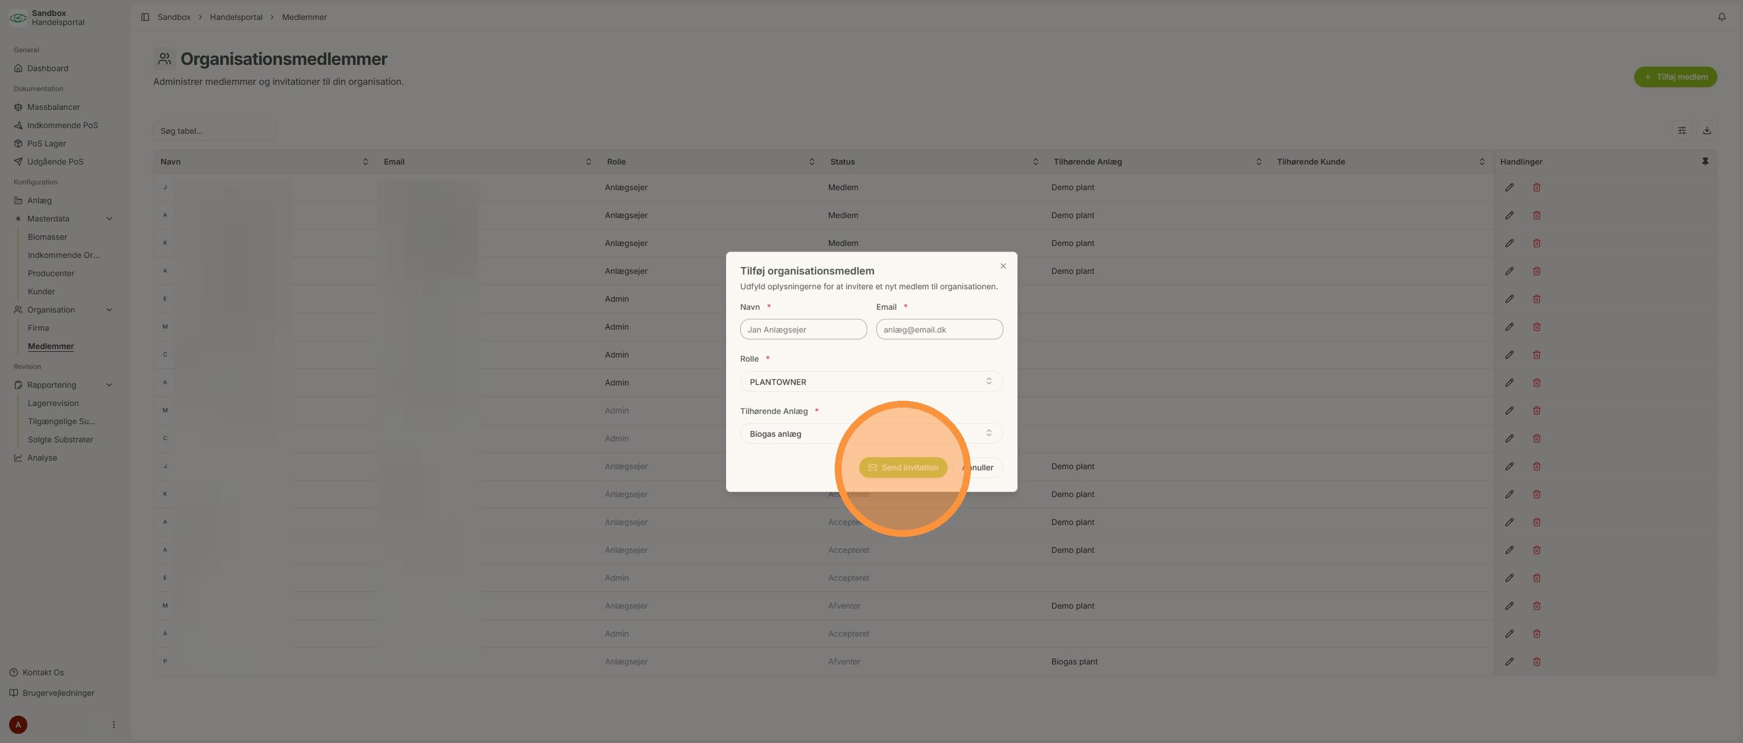The height and width of the screenshot is (743, 1743).
Task: Open user menu three-dots icon
Action: [x=114, y=725]
